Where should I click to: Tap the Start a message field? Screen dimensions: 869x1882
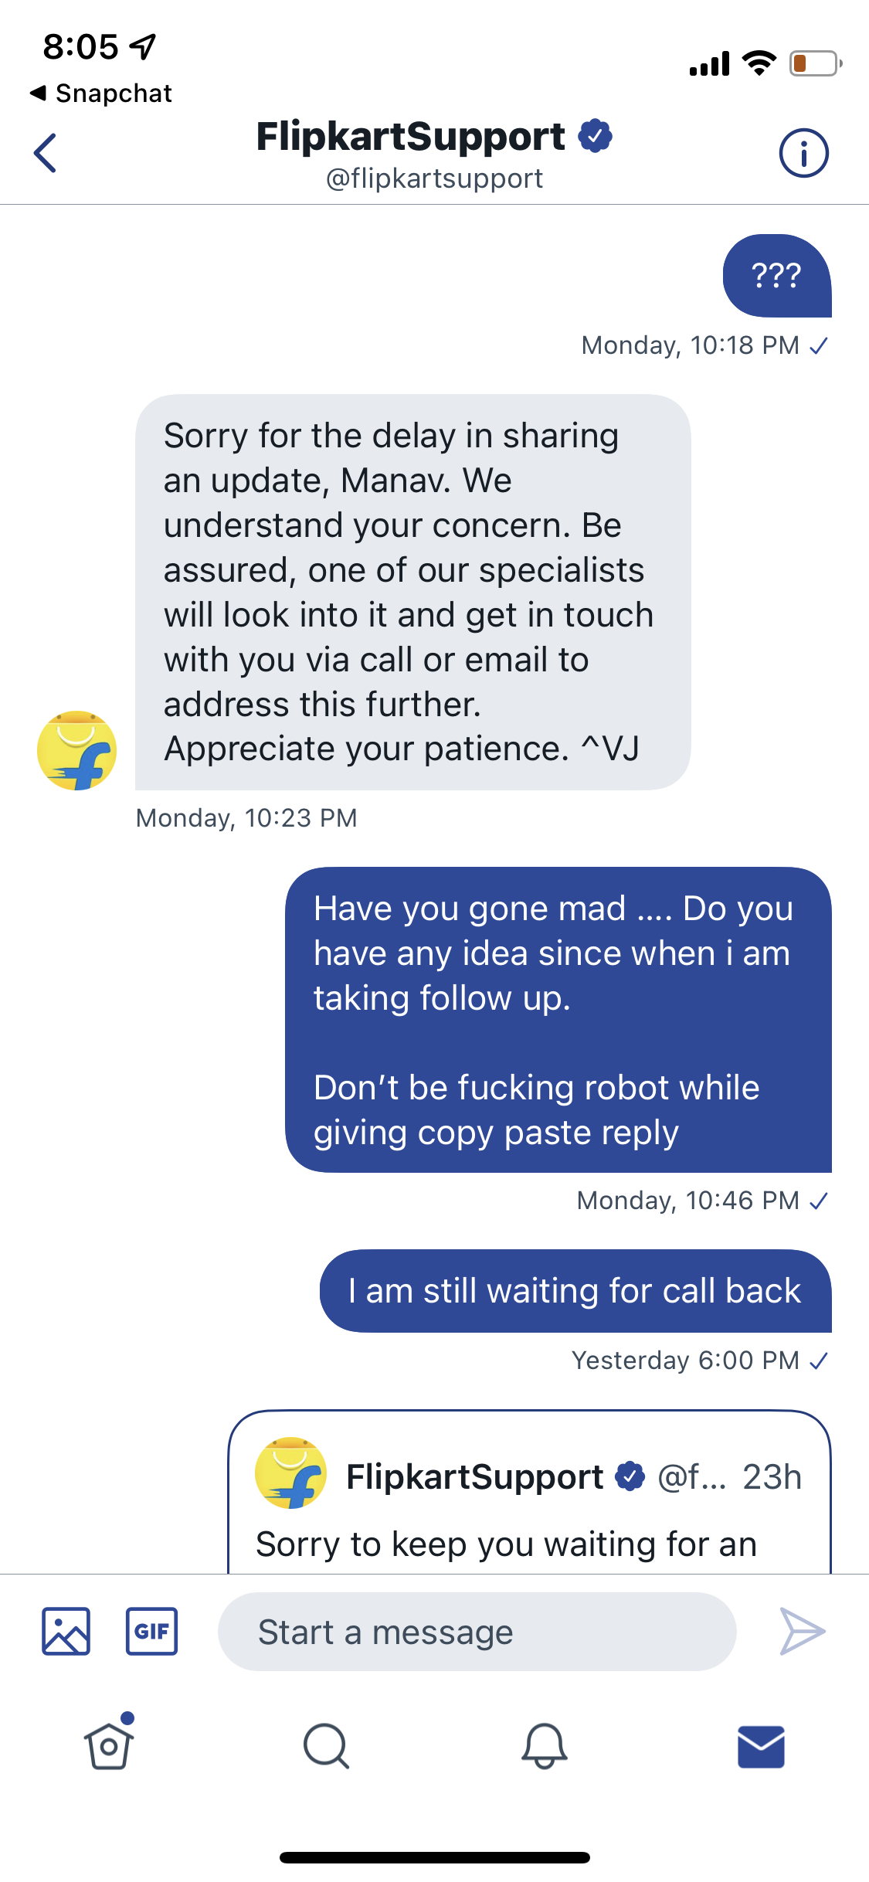[477, 1632]
